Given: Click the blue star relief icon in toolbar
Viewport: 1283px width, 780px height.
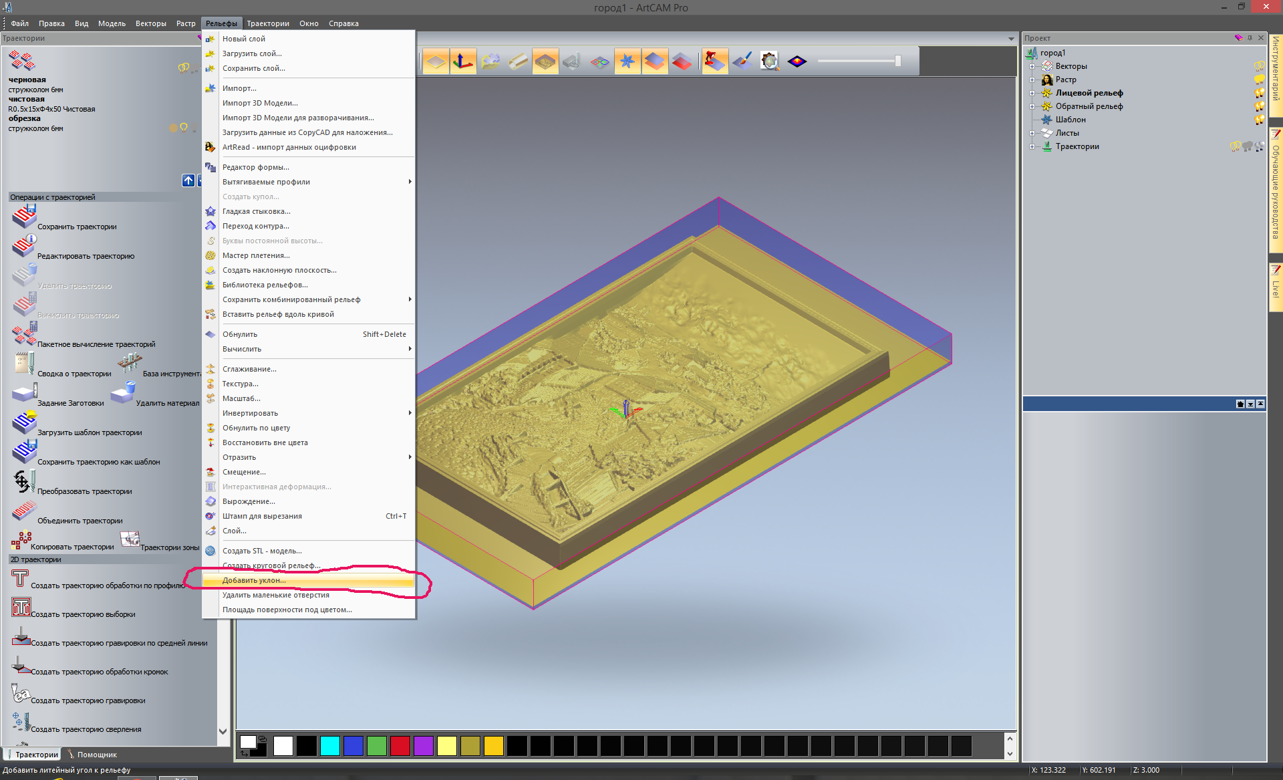Looking at the screenshot, I should (627, 62).
